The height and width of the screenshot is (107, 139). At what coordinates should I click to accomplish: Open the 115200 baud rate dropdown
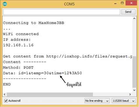(124, 101)
